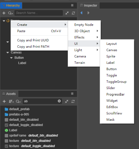Image resolution: width=139 pixels, height=149 pixels.
Task: Open the Hierarchy search type magnifier dropdown
Action: 10,13
